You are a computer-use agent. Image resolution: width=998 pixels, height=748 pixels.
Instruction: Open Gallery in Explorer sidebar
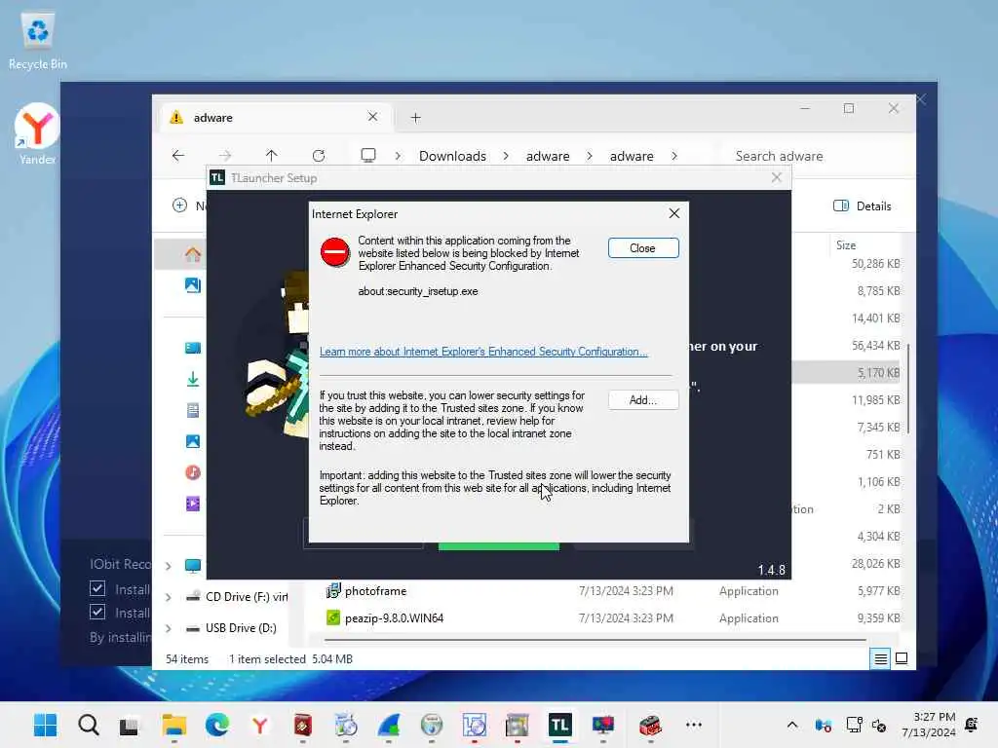(192, 285)
